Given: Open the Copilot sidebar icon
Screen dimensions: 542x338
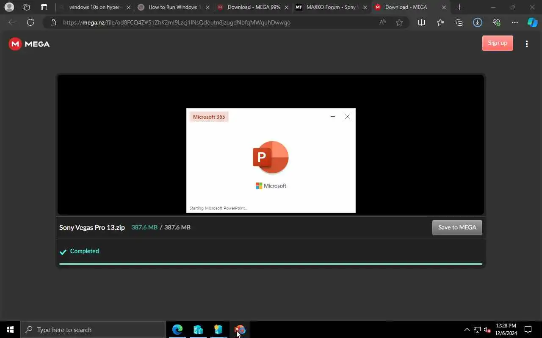Looking at the screenshot, I should coord(532,22).
